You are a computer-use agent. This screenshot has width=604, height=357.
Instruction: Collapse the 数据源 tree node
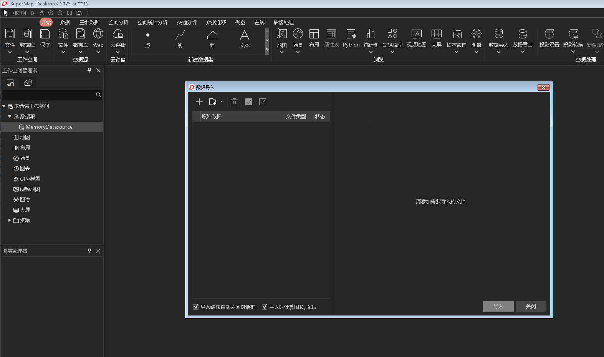(10, 116)
